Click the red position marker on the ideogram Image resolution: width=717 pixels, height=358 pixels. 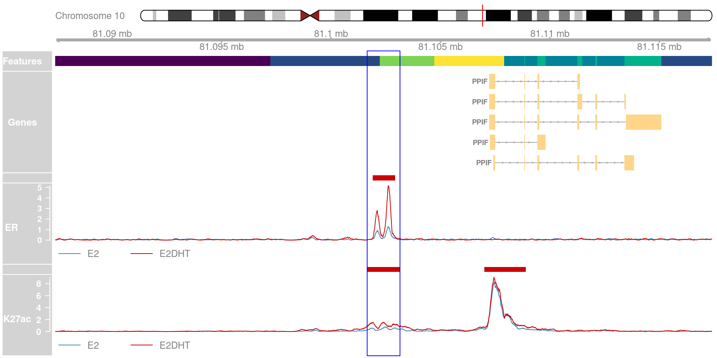click(x=482, y=16)
